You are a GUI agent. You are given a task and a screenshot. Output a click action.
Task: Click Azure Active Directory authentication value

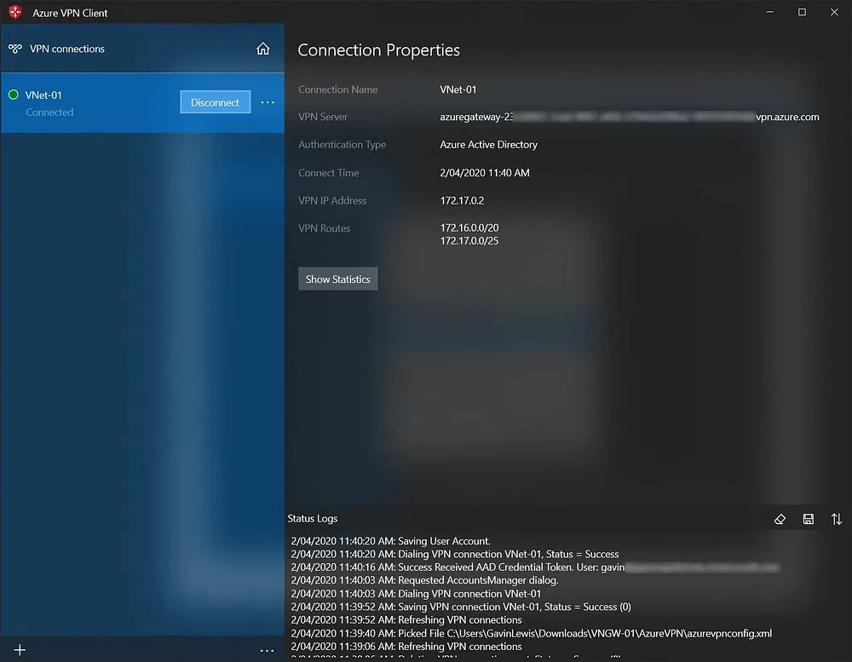488,145
